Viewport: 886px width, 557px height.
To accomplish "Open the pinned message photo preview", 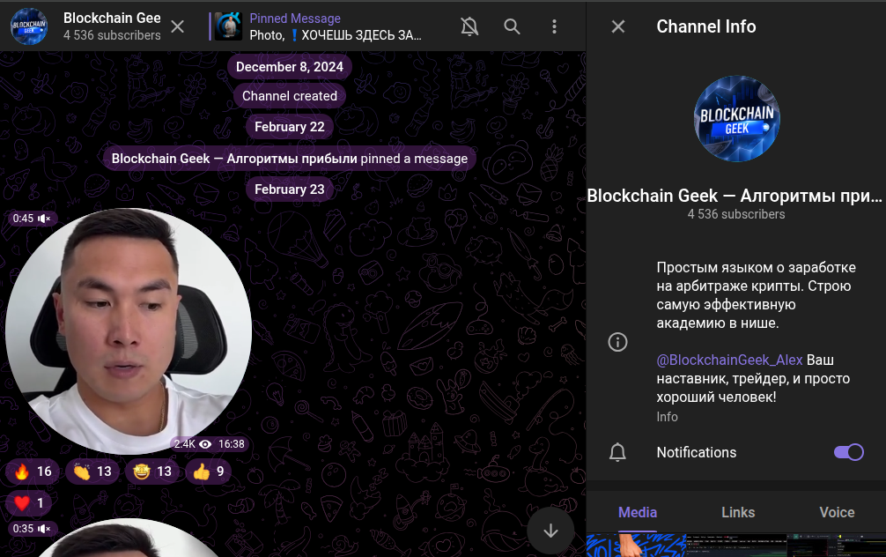I will coord(227,26).
